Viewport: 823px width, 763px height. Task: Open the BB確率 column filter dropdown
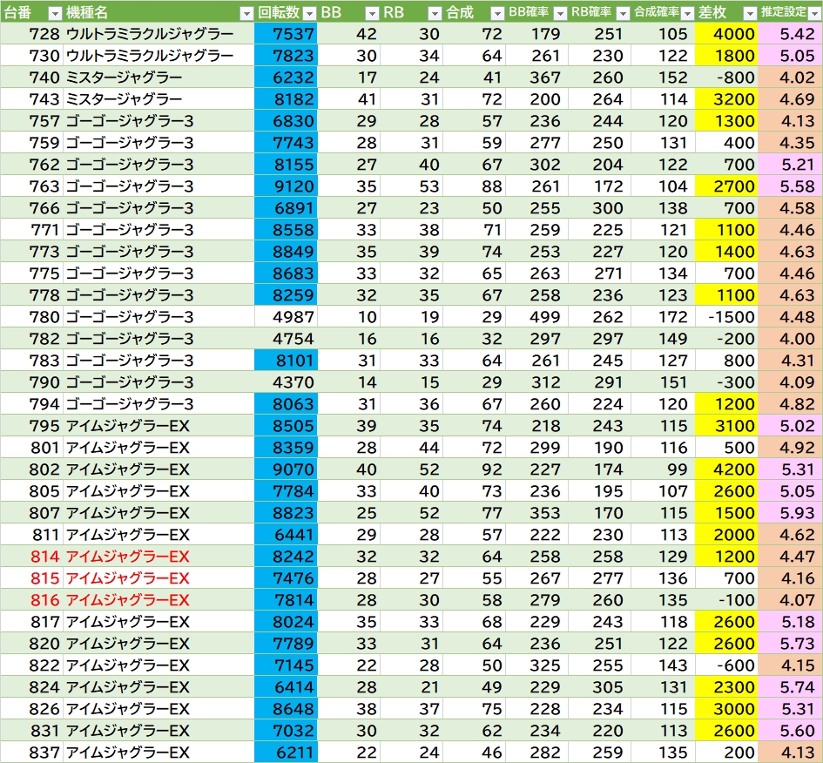pyautogui.click(x=560, y=14)
